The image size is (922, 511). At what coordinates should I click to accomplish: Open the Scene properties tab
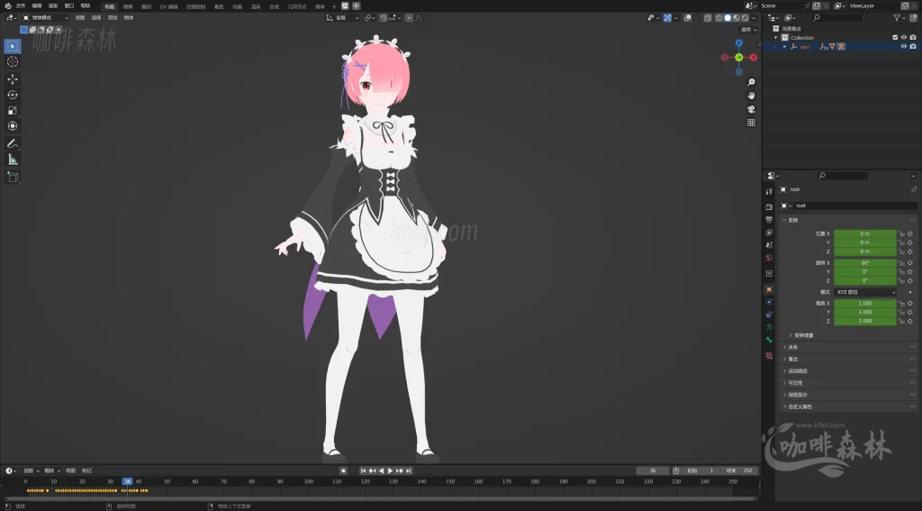[769, 245]
